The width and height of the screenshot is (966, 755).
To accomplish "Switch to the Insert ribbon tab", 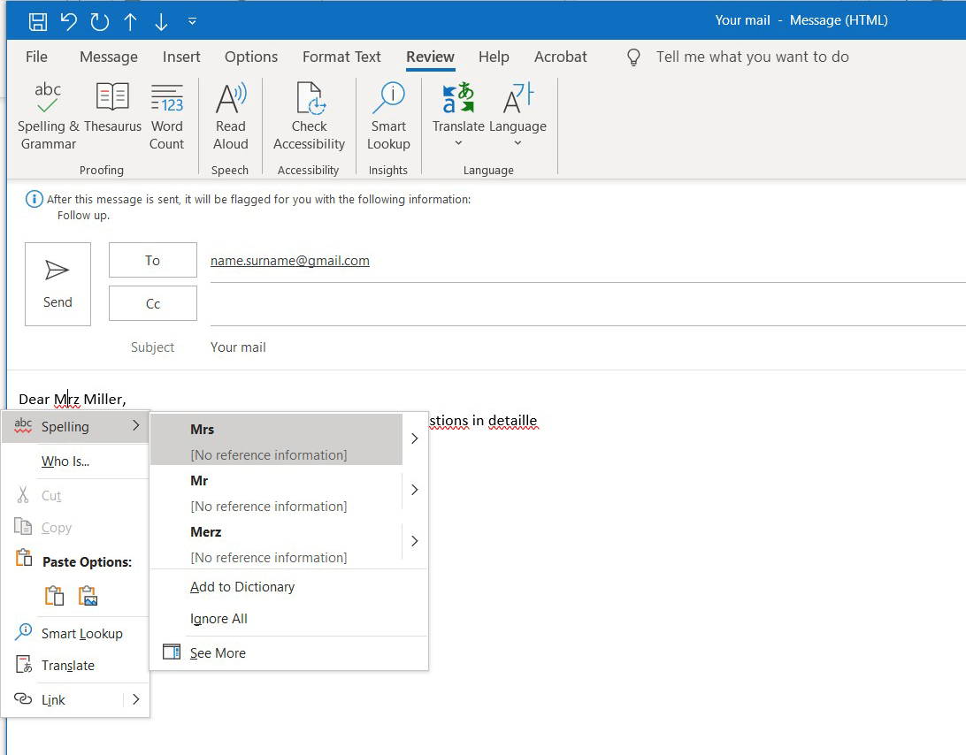I will point(181,57).
